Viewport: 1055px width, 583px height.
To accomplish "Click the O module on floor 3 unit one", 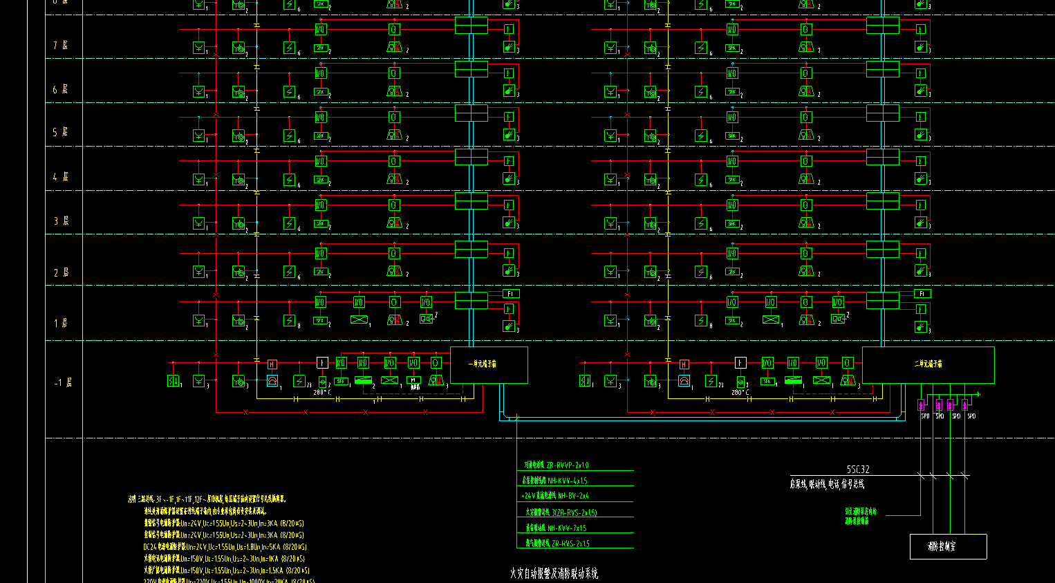I will tap(393, 205).
